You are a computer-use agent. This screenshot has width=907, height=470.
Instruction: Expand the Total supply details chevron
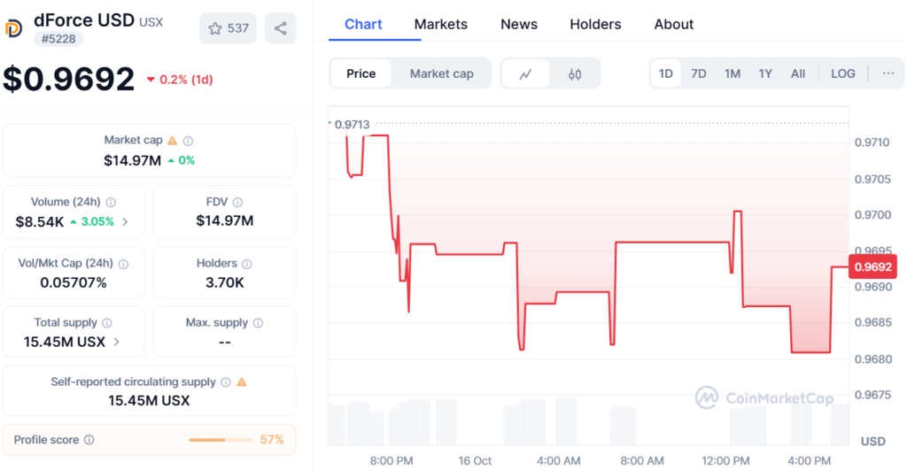point(116,342)
